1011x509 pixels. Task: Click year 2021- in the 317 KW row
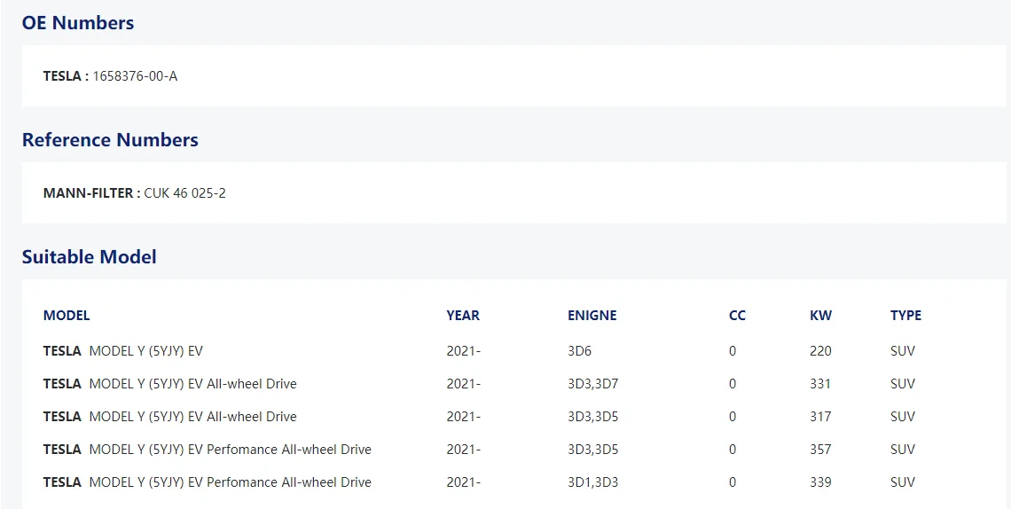pyautogui.click(x=464, y=417)
